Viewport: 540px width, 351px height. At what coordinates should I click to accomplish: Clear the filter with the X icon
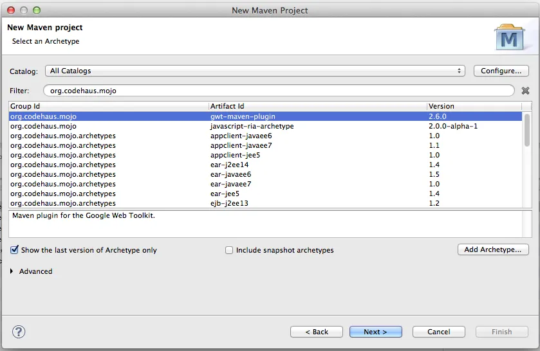525,91
